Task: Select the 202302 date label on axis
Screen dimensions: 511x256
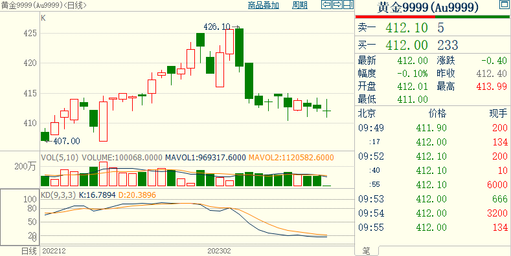Action: pyautogui.click(x=219, y=251)
